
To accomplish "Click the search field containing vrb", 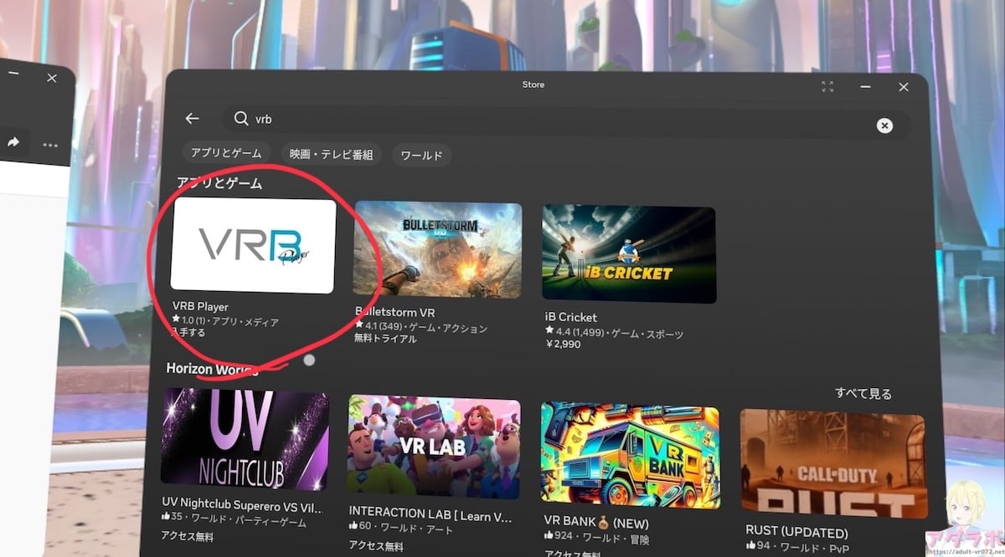I will (x=553, y=121).
